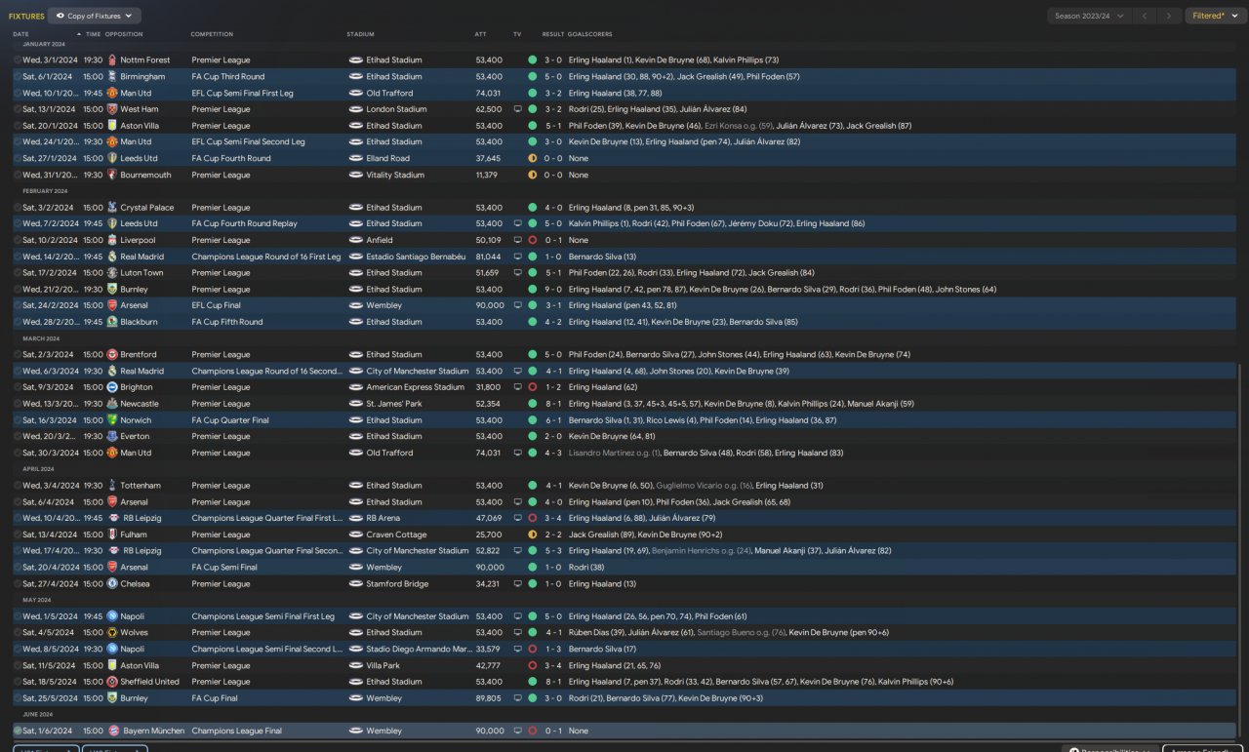This screenshot has height=752, width=1249.
Task: Sort fixtures by the Date column header
Action: coord(21,34)
